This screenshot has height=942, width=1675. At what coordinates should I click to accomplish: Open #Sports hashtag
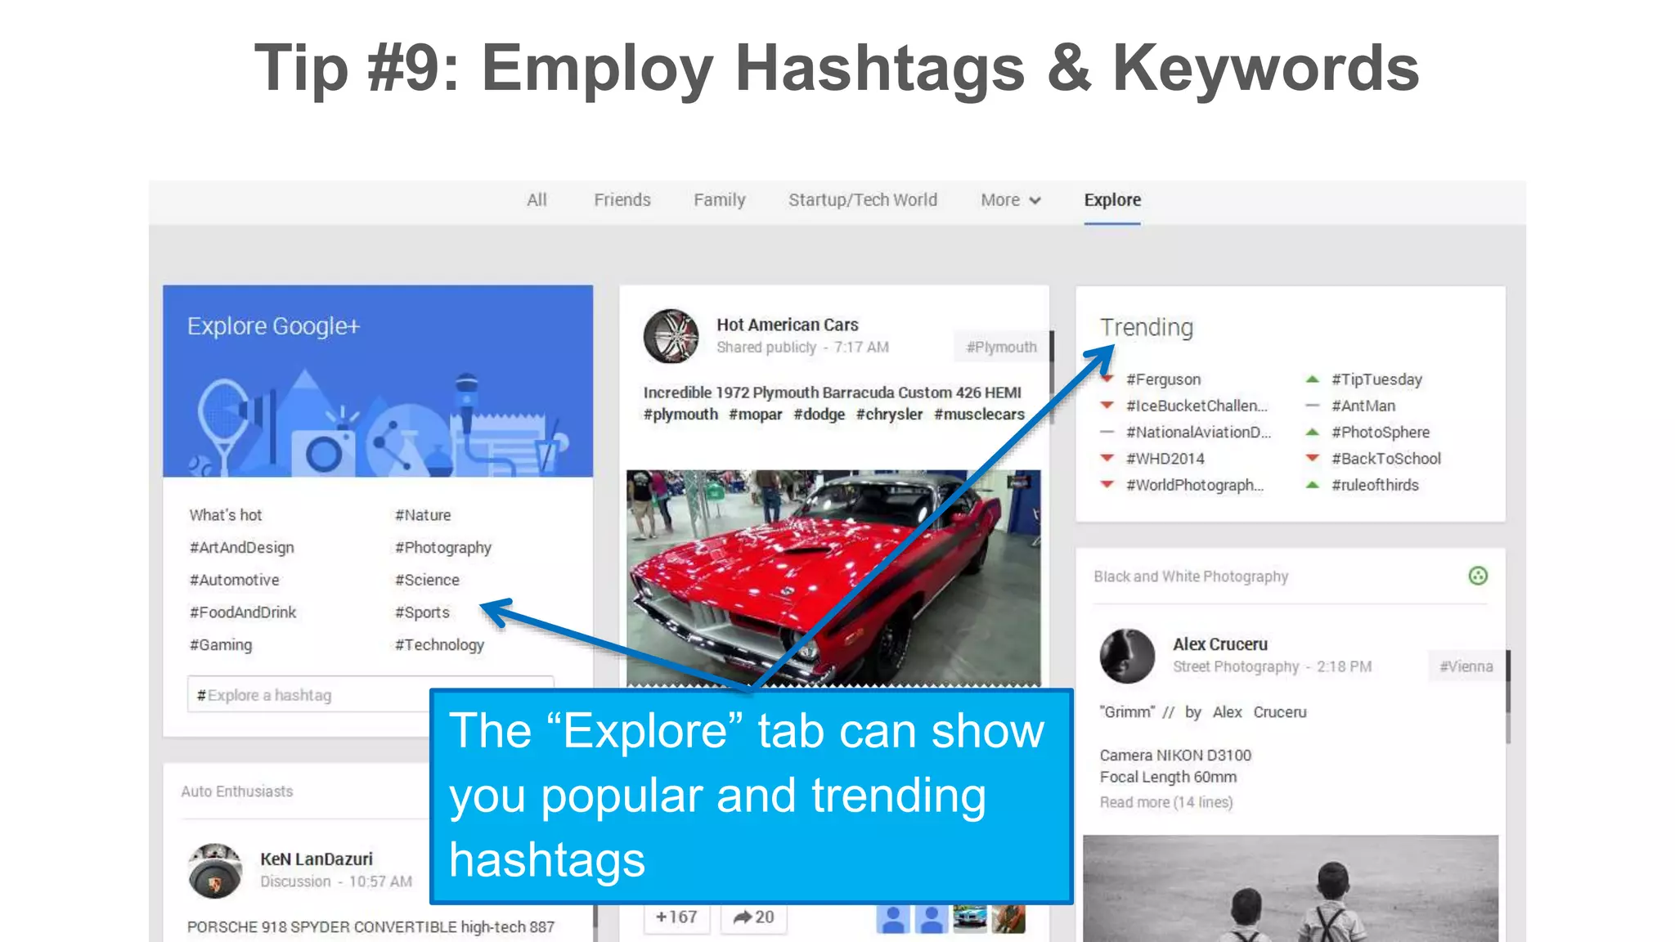tap(422, 612)
